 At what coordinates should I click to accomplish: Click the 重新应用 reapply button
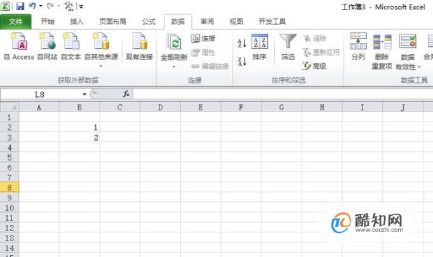(321, 52)
